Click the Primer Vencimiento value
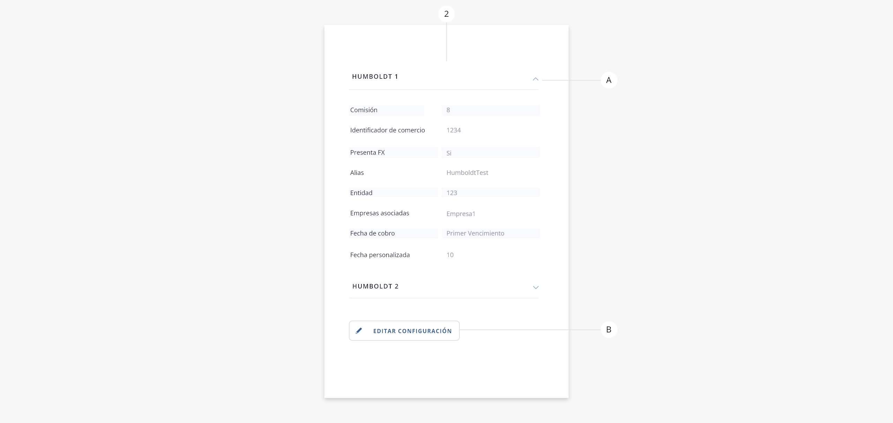The height and width of the screenshot is (423, 893). (x=475, y=233)
